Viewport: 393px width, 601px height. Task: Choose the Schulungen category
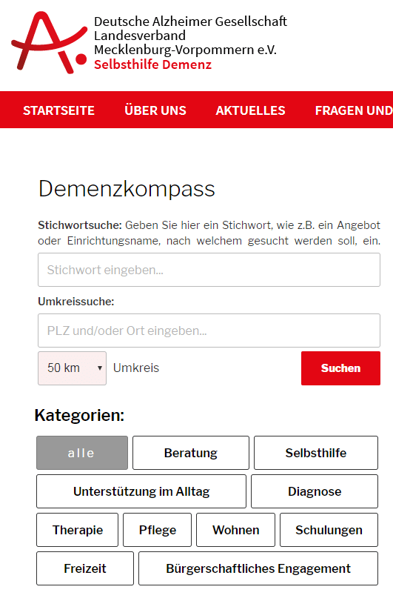coord(329,530)
